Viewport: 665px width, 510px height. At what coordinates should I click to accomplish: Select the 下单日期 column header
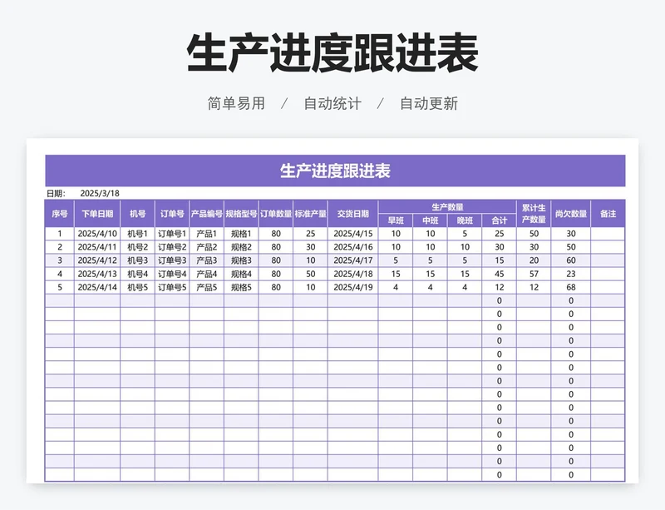coord(97,214)
